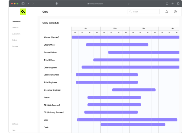This screenshot has width=191, height=133.
Task: Click the Bosun row label
Action: (x=47, y=98)
